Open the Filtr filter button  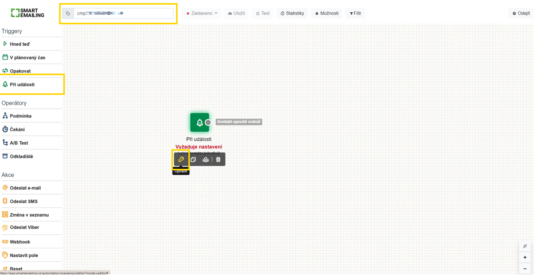(355, 14)
